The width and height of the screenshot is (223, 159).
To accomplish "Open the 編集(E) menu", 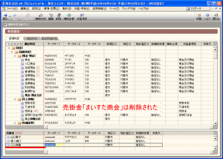I will pos(25,9).
